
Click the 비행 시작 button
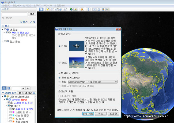(88, 114)
